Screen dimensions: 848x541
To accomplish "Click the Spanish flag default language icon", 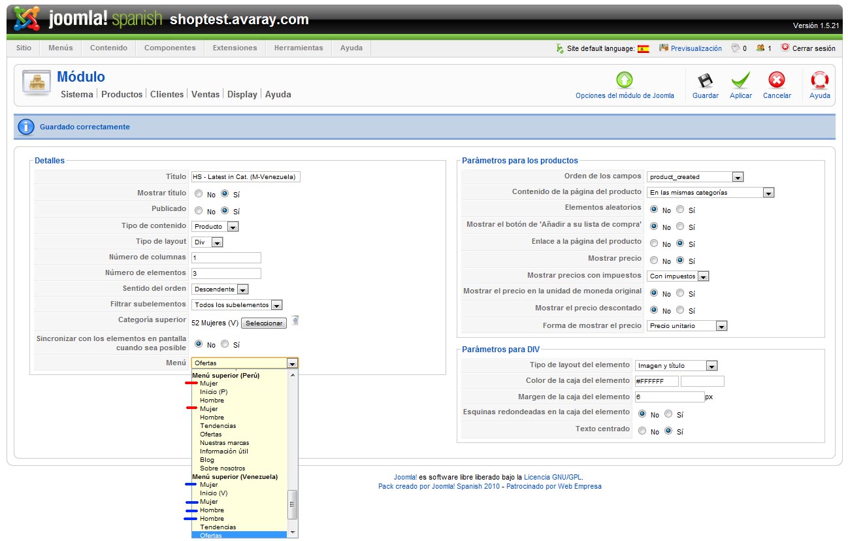I will [643, 48].
